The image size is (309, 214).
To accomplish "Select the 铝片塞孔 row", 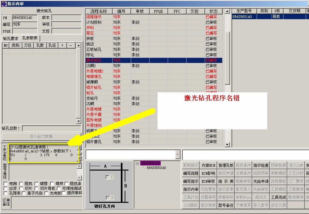I will (x=154, y=142).
